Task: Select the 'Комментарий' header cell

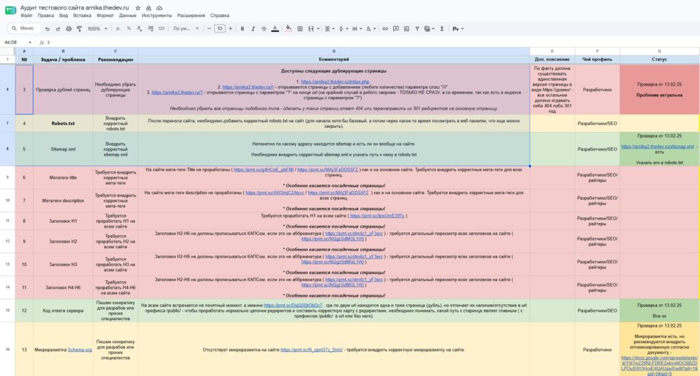Action: coord(334,59)
